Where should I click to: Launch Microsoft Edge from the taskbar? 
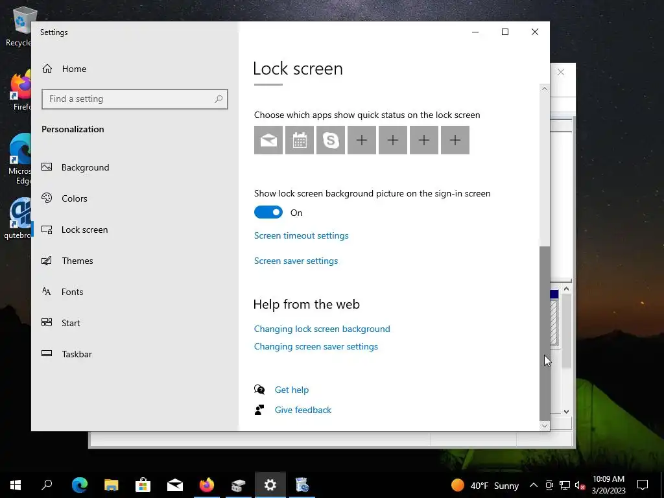[79, 485]
